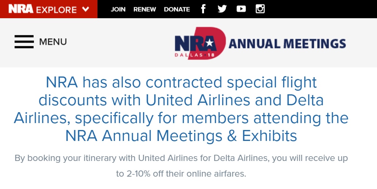Visit the NRA Facebook page icon

coord(203,9)
